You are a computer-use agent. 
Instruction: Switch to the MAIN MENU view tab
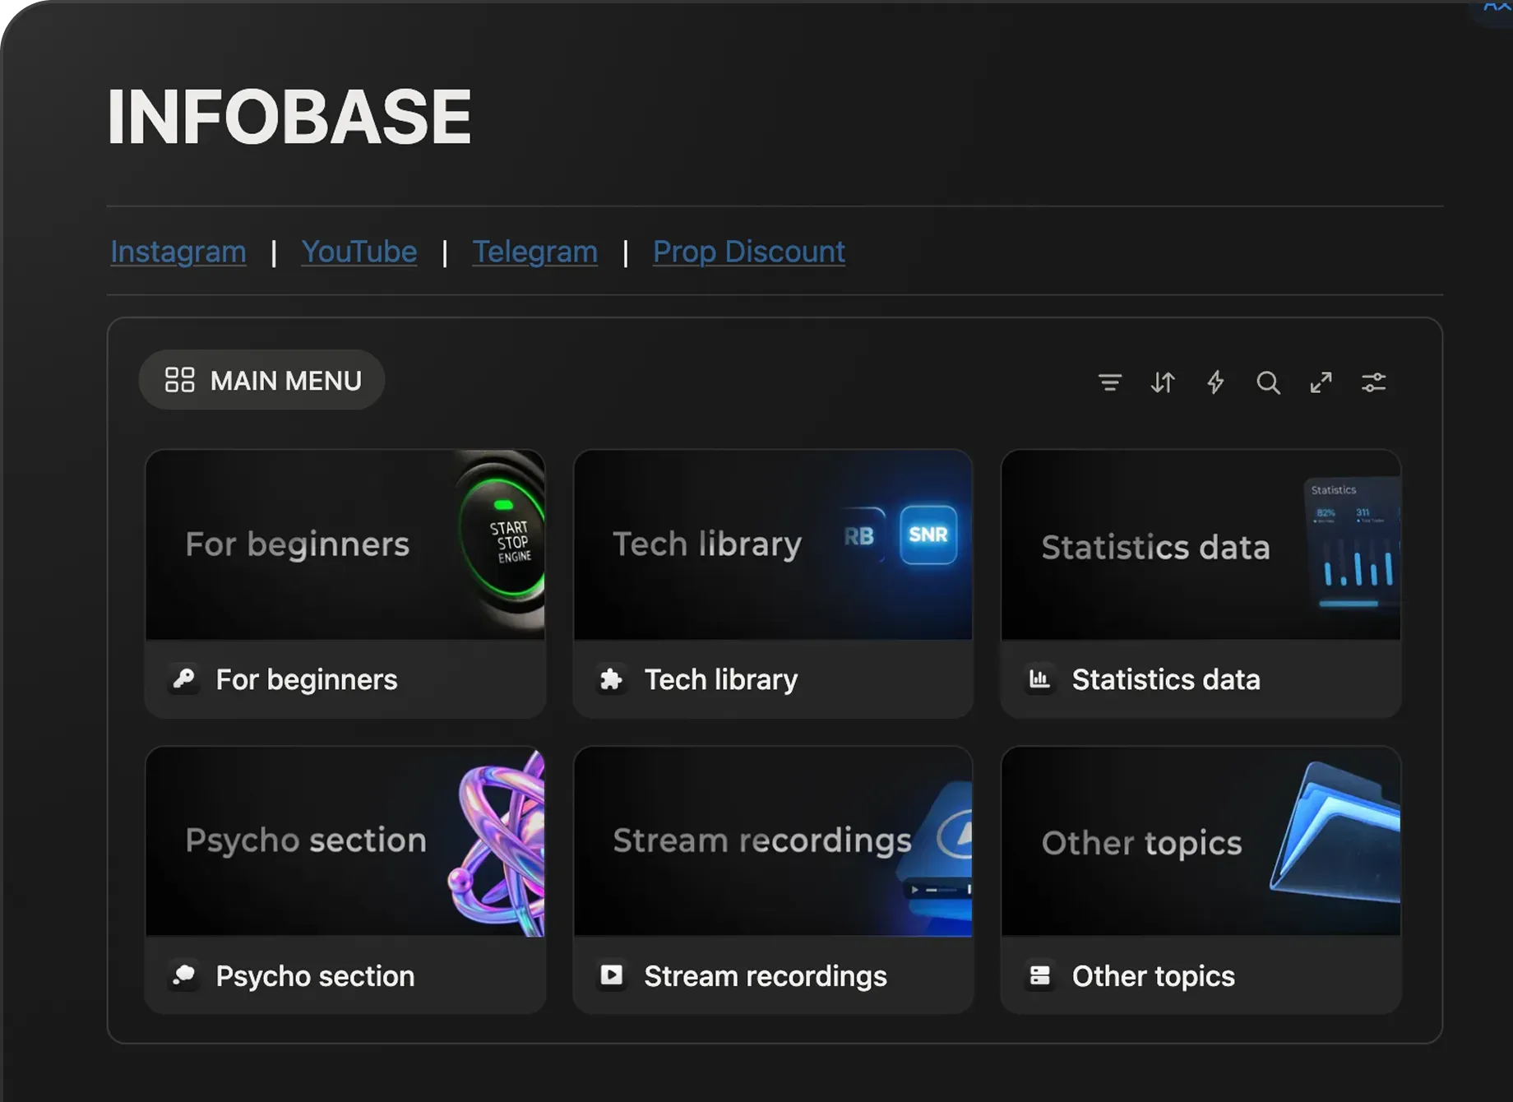click(261, 379)
